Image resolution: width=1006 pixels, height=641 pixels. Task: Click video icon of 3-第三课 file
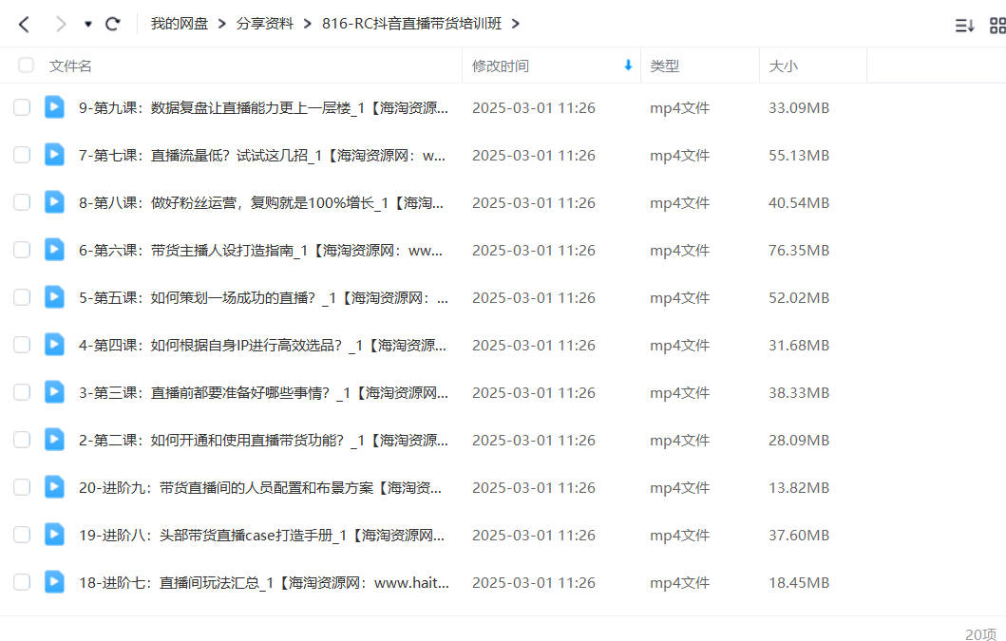click(x=54, y=392)
